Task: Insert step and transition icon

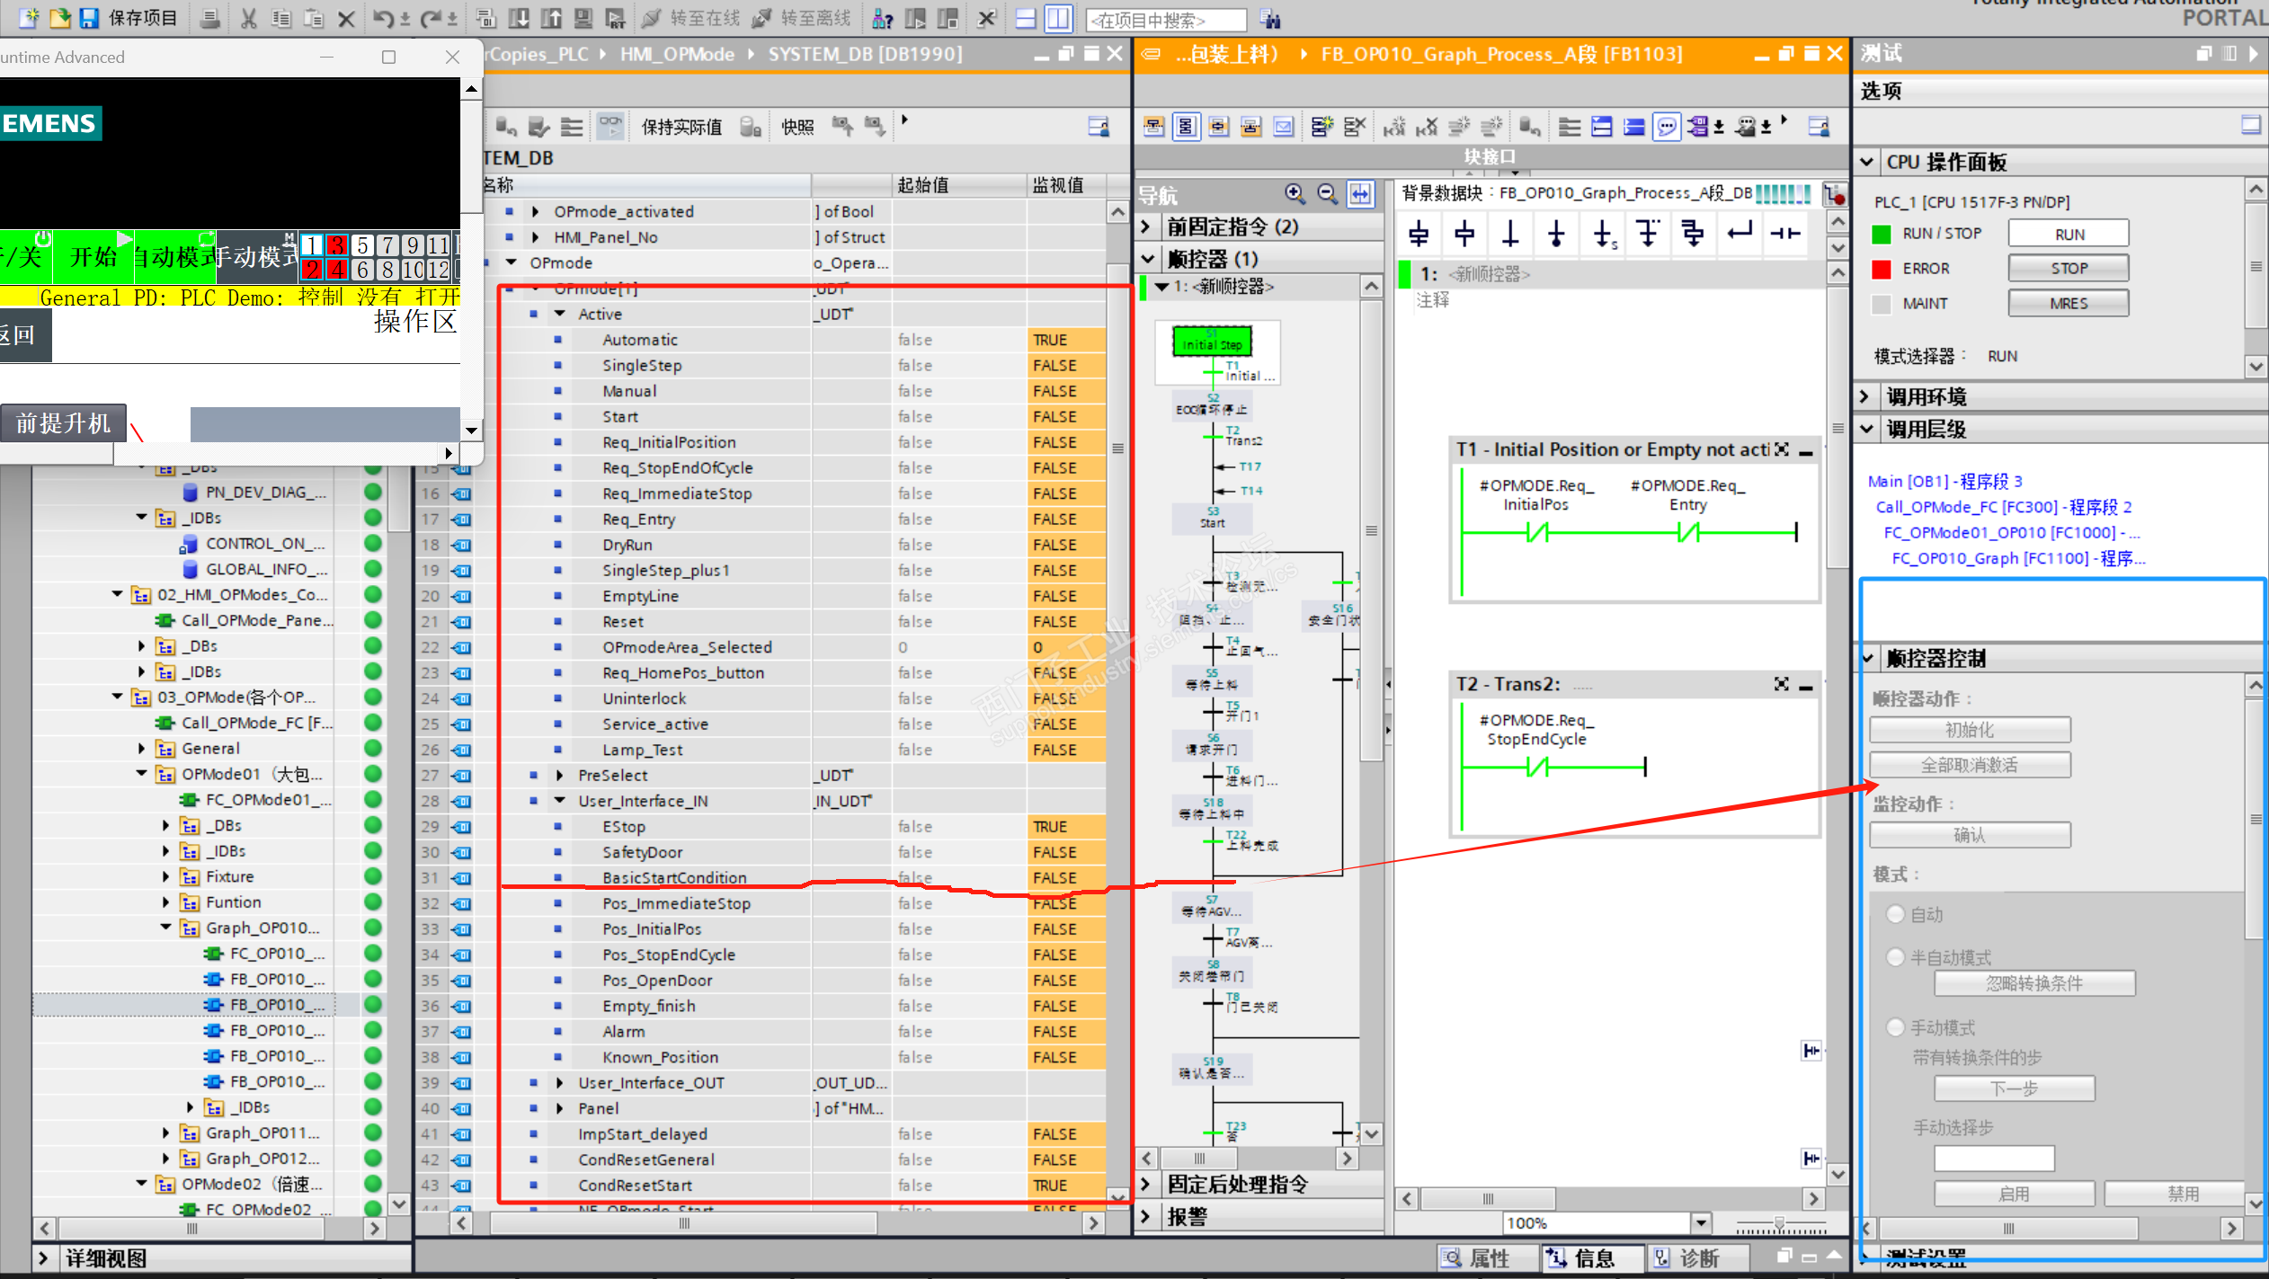Action: coord(1419,234)
